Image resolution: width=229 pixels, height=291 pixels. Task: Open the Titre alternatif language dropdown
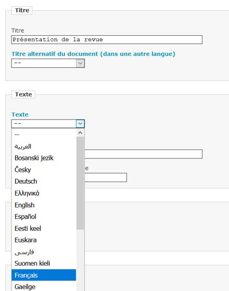(48, 63)
